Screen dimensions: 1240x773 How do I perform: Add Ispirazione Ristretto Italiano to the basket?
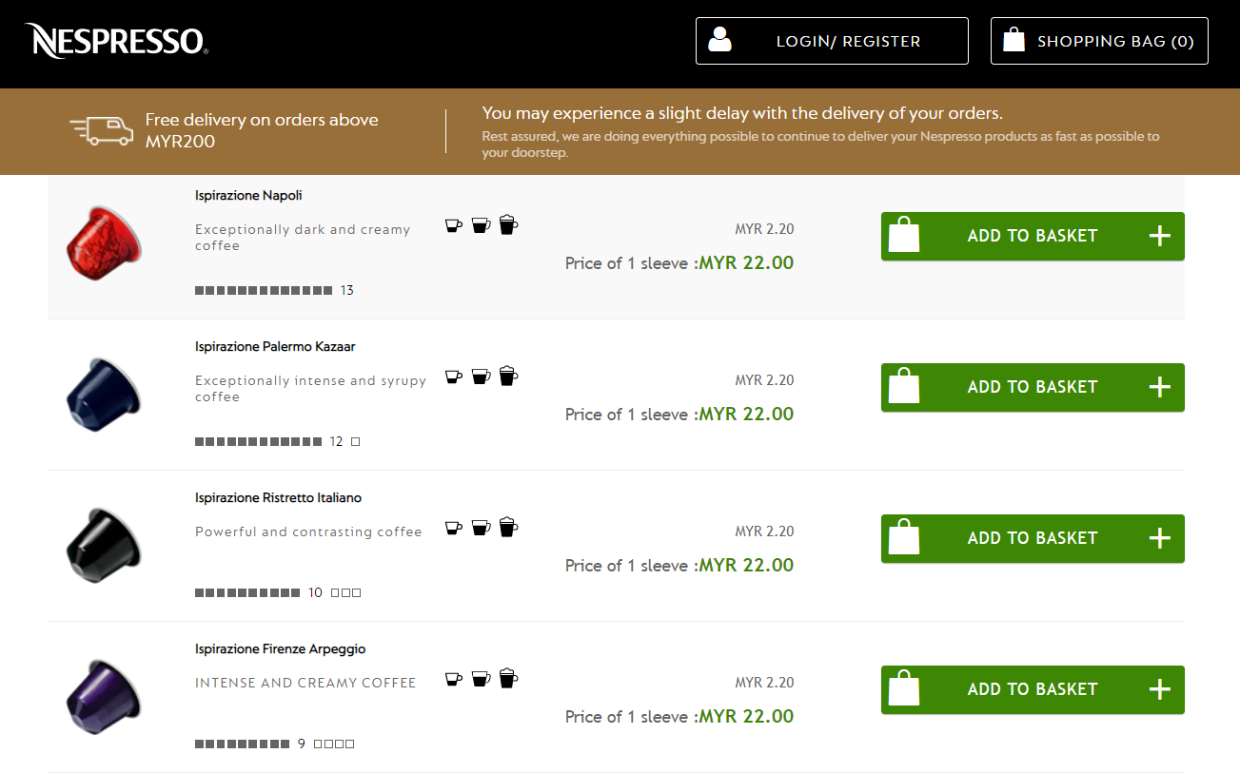(1033, 538)
